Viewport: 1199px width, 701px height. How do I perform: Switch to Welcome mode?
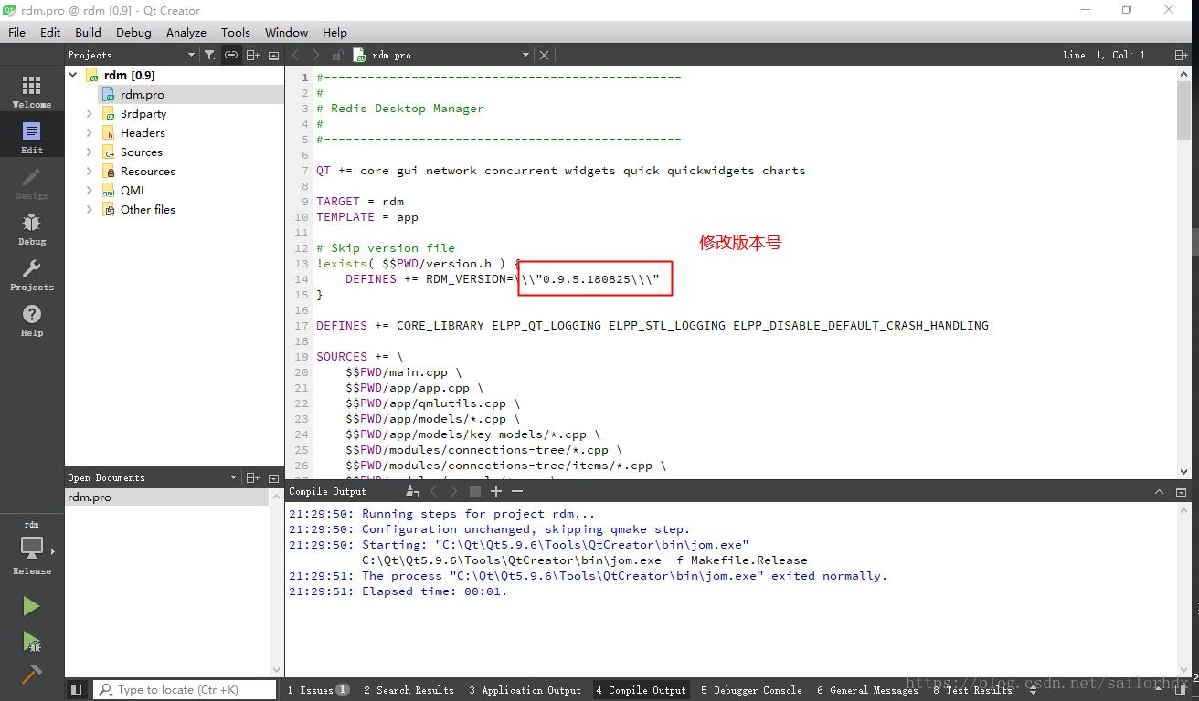pyautogui.click(x=32, y=91)
